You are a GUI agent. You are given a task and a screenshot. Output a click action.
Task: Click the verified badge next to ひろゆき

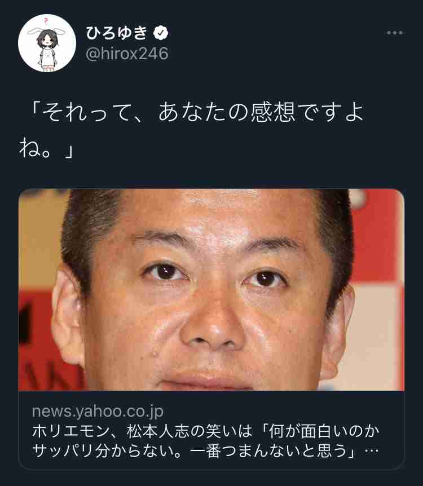tap(161, 33)
